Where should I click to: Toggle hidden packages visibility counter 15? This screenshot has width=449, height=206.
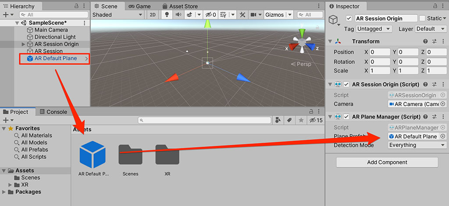[x=316, y=120]
